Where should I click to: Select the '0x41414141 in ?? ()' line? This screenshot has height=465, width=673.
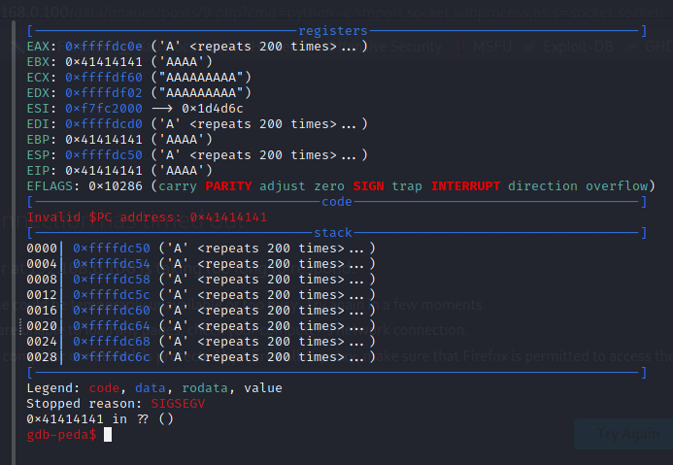100,419
